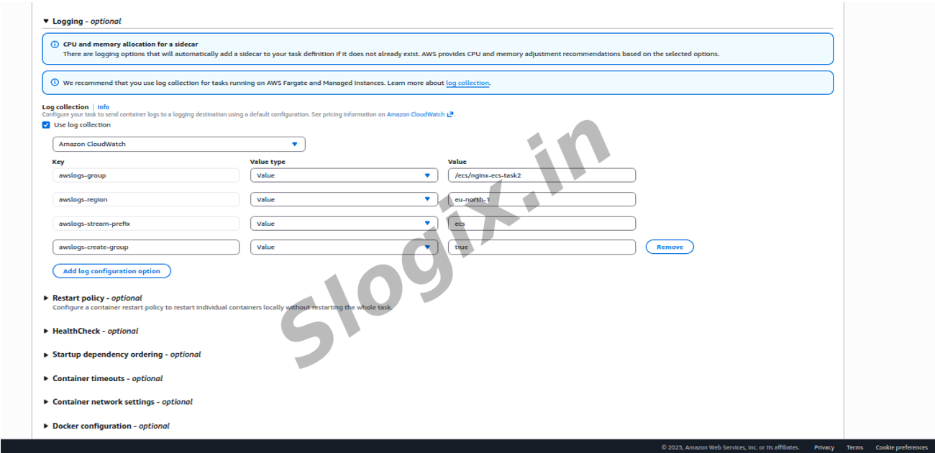
Task: Open the log collection learn more link
Action: coord(467,83)
